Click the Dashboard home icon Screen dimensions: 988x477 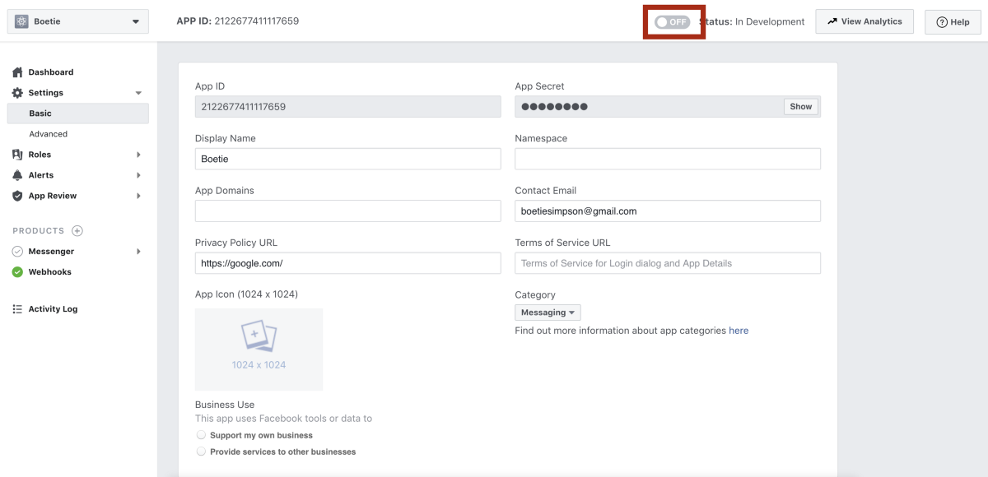pos(17,72)
